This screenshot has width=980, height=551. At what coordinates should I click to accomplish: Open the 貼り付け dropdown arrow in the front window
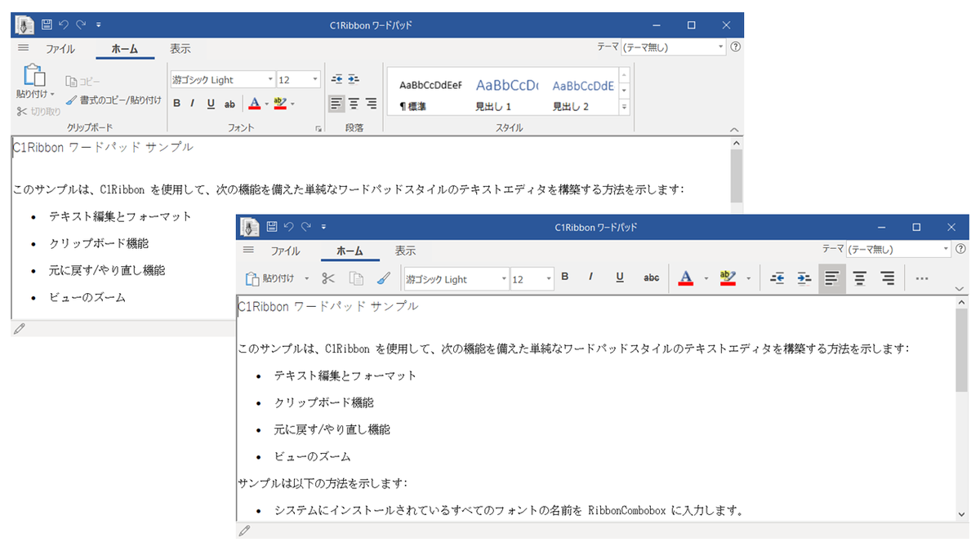pos(307,278)
